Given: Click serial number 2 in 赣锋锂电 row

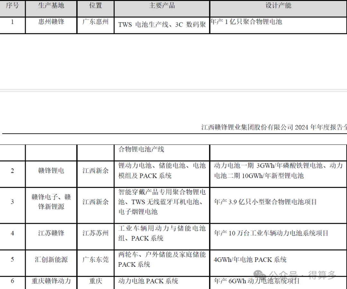Looking at the screenshot, I should (13, 171).
